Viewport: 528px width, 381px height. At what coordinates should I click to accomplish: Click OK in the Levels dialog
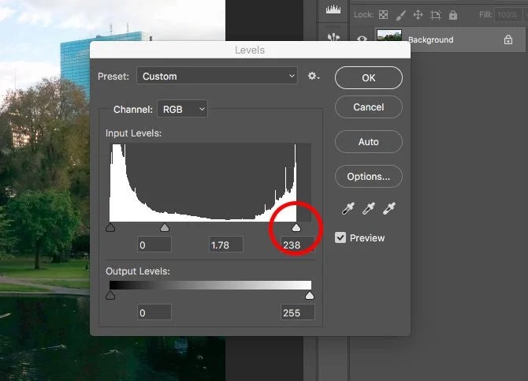(x=368, y=78)
